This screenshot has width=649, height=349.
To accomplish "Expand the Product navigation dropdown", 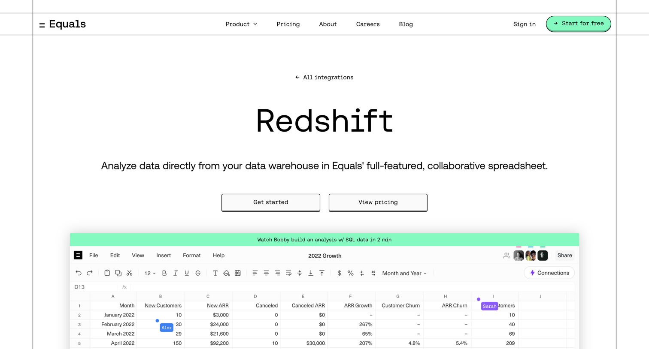I will tap(241, 24).
